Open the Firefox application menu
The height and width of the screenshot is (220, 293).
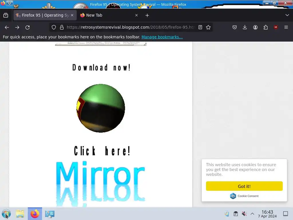point(286,27)
